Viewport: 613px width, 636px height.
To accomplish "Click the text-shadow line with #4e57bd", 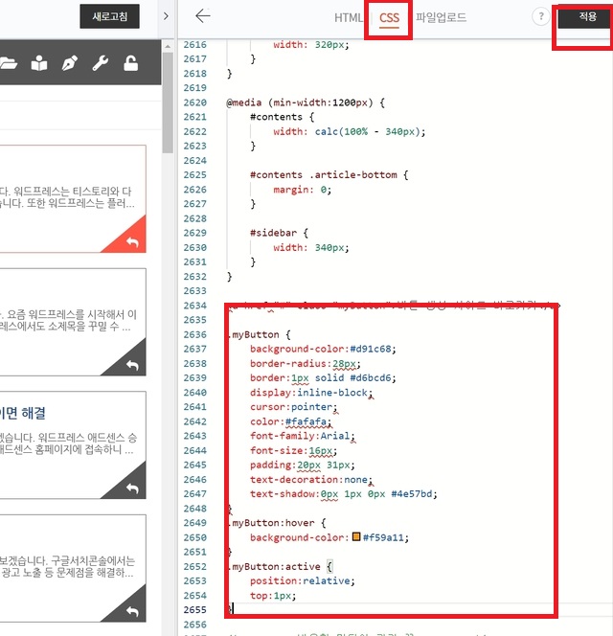I will pyautogui.click(x=344, y=494).
